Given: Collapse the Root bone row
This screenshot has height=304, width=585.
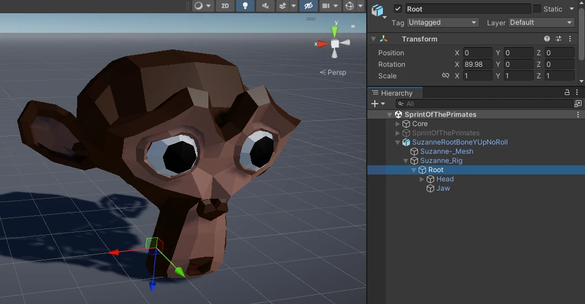Looking at the screenshot, I should [x=414, y=170].
